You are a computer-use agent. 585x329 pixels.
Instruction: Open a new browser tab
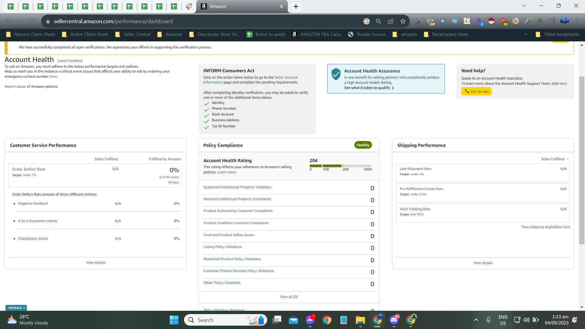pos(296,6)
